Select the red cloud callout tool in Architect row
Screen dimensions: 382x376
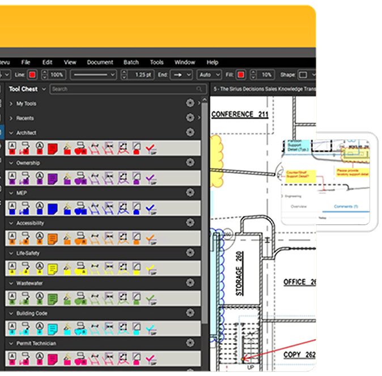tap(80, 148)
